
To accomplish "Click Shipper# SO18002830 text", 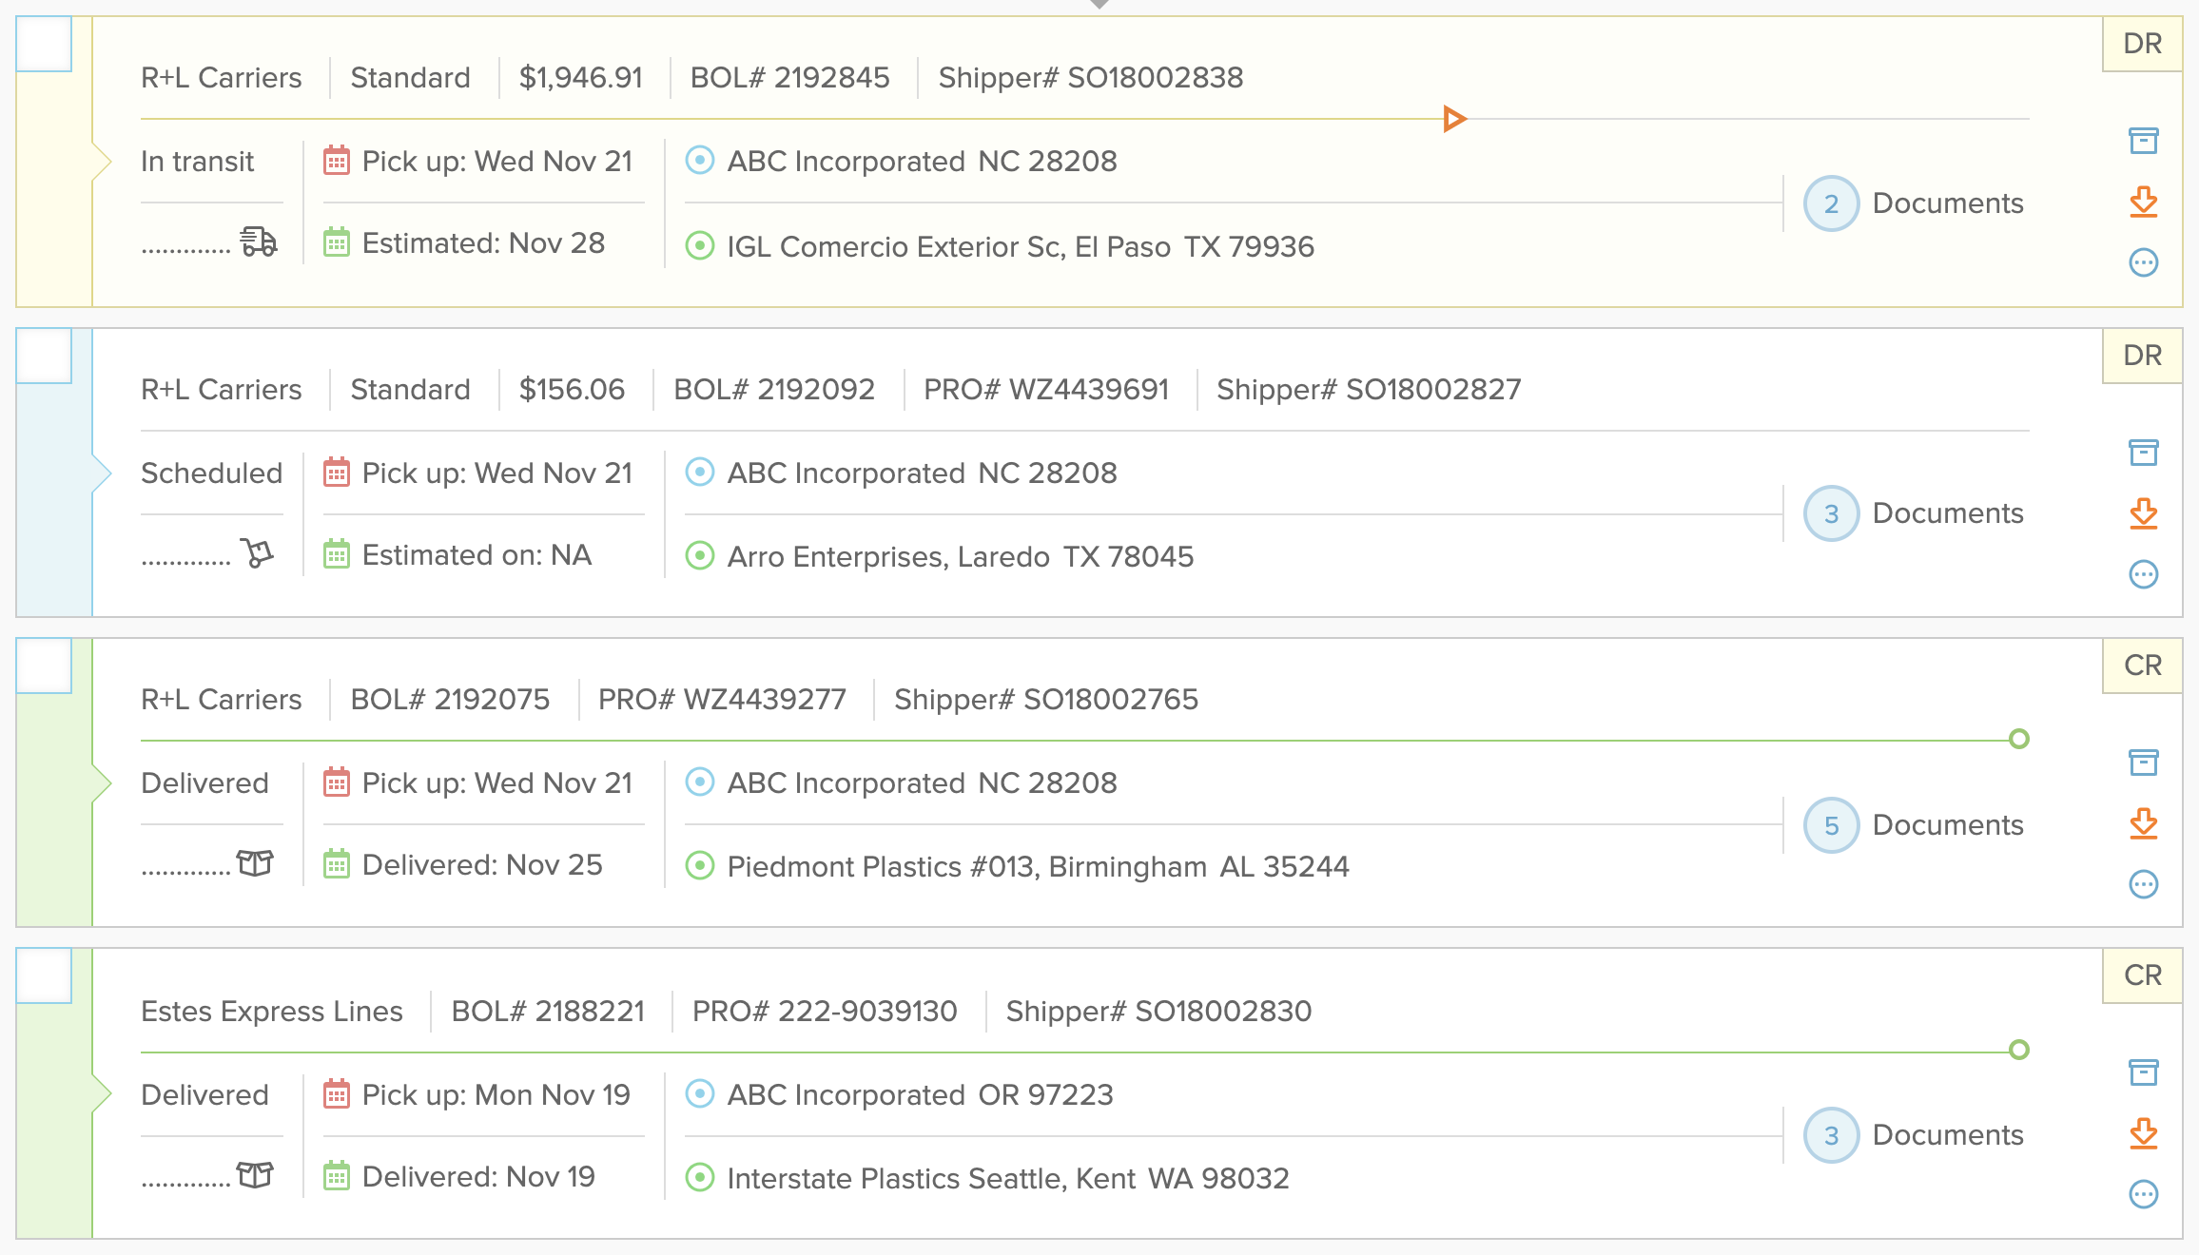I will click(x=1158, y=1012).
